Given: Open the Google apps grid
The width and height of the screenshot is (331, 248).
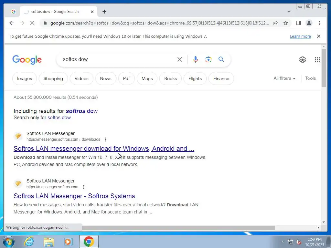Looking at the screenshot, I should pyautogui.click(x=317, y=60).
